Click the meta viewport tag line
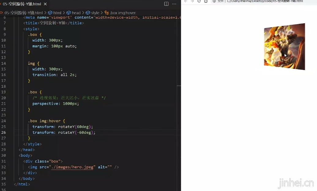 point(102,17)
